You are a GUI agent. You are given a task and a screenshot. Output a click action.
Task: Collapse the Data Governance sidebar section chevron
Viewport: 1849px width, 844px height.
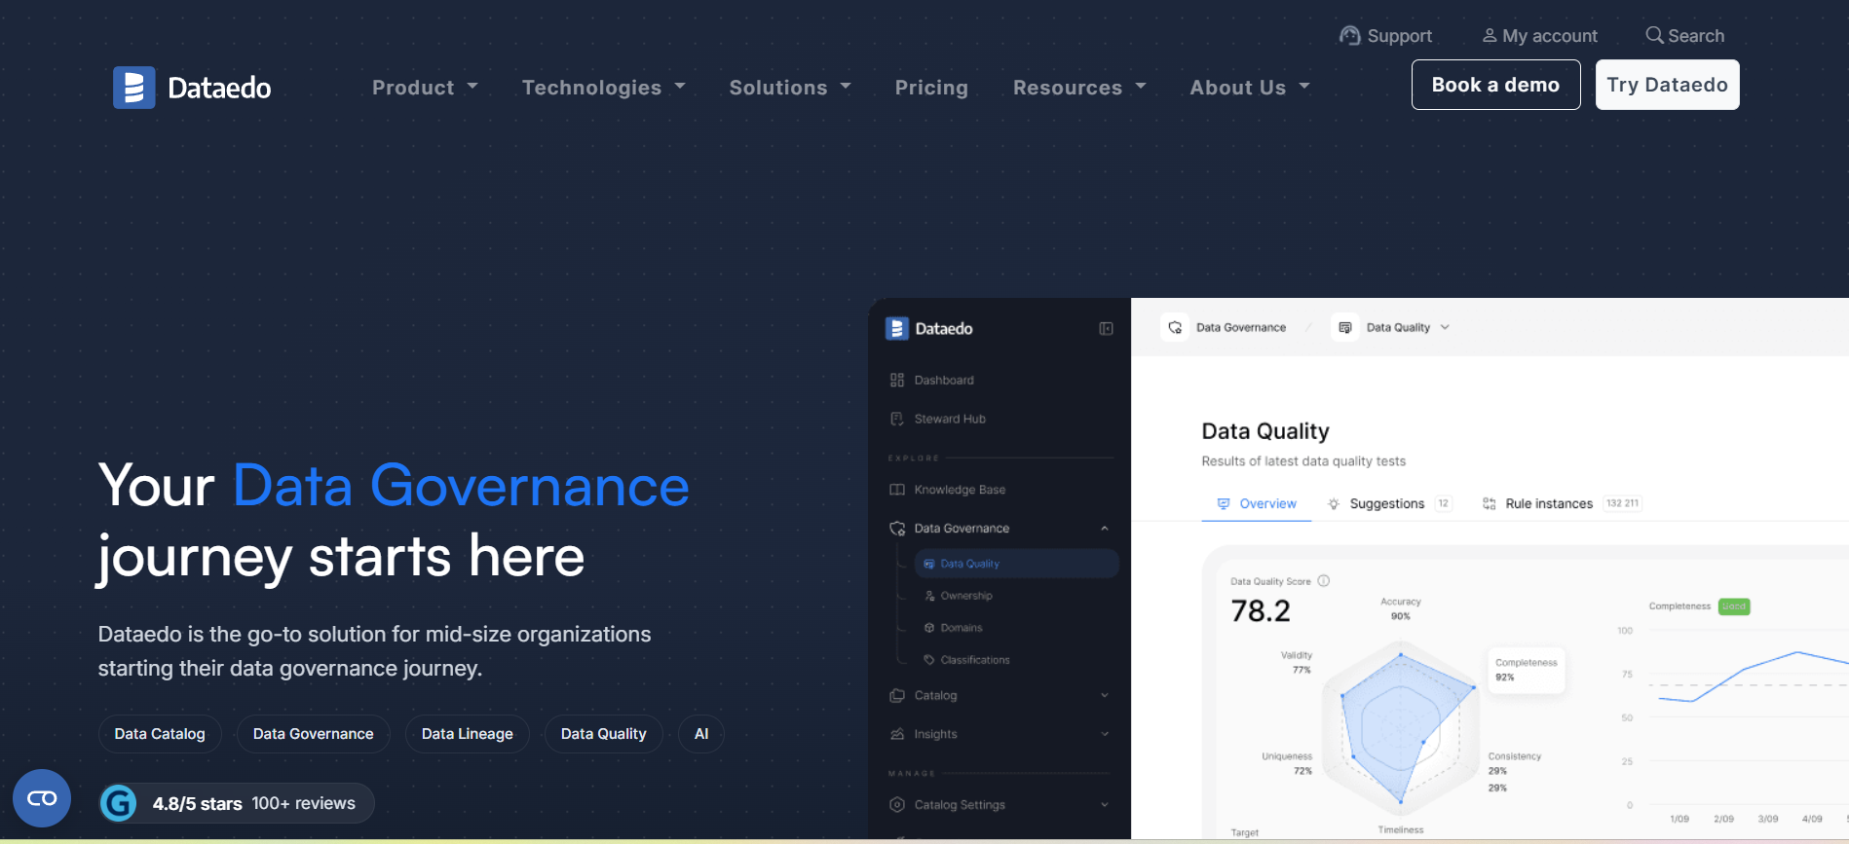(x=1105, y=529)
